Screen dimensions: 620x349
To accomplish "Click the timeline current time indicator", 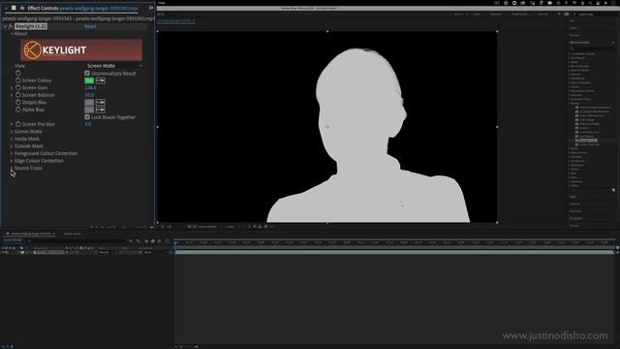I will (x=175, y=242).
